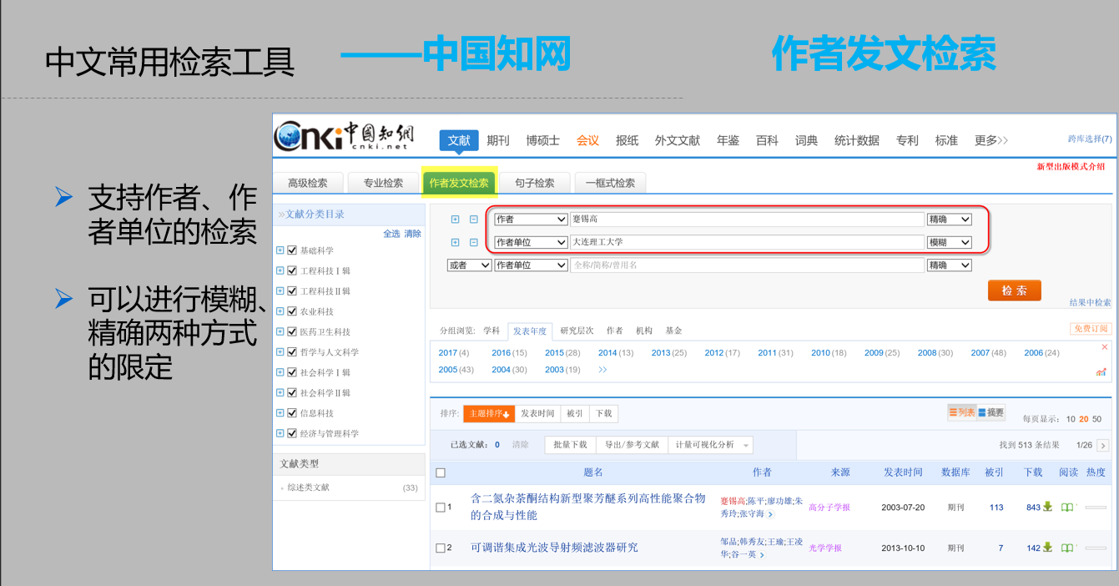1119x586 pixels.
Task: Remove the 作者单位 search row with minus icon
Action: (472, 242)
